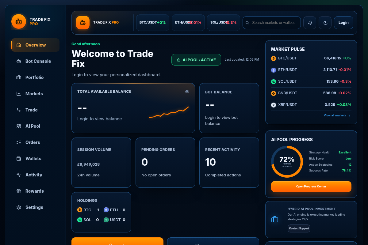This screenshot has width=368, height=245.
Task: Click the Bitcoin icon in Market Pulse
Action: [x=274, y=58]
